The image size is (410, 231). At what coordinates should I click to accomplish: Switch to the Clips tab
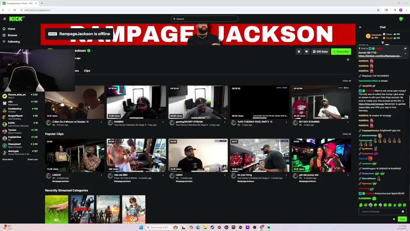tap(87, 71)
